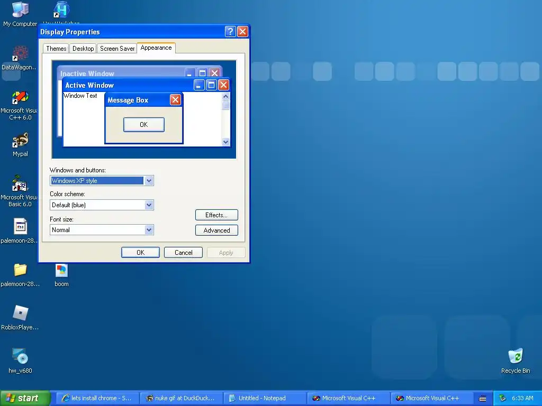
Task: Click the preview window scrollbar up arrow
Action: pos(225,96)
